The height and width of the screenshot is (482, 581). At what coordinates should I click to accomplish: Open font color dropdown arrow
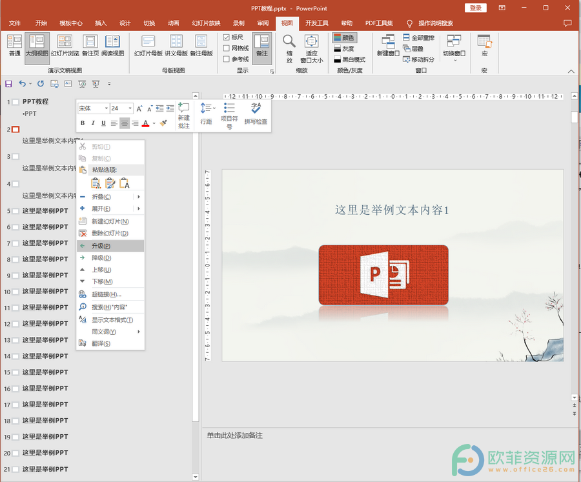tap(154, 123)
